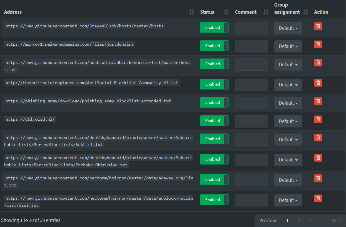Delete the dbl.oisd.nl adlist
The height and width of the screenshot is (227, 346).
pos(318,119)
